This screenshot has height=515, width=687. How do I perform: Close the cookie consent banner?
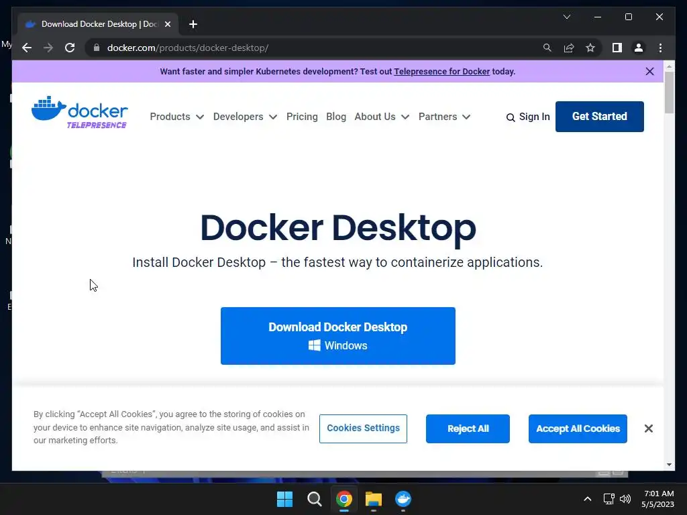click(649, 428)
